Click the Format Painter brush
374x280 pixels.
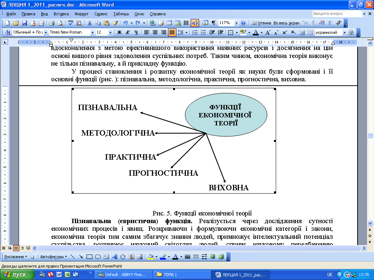click(x=115, y=23)
